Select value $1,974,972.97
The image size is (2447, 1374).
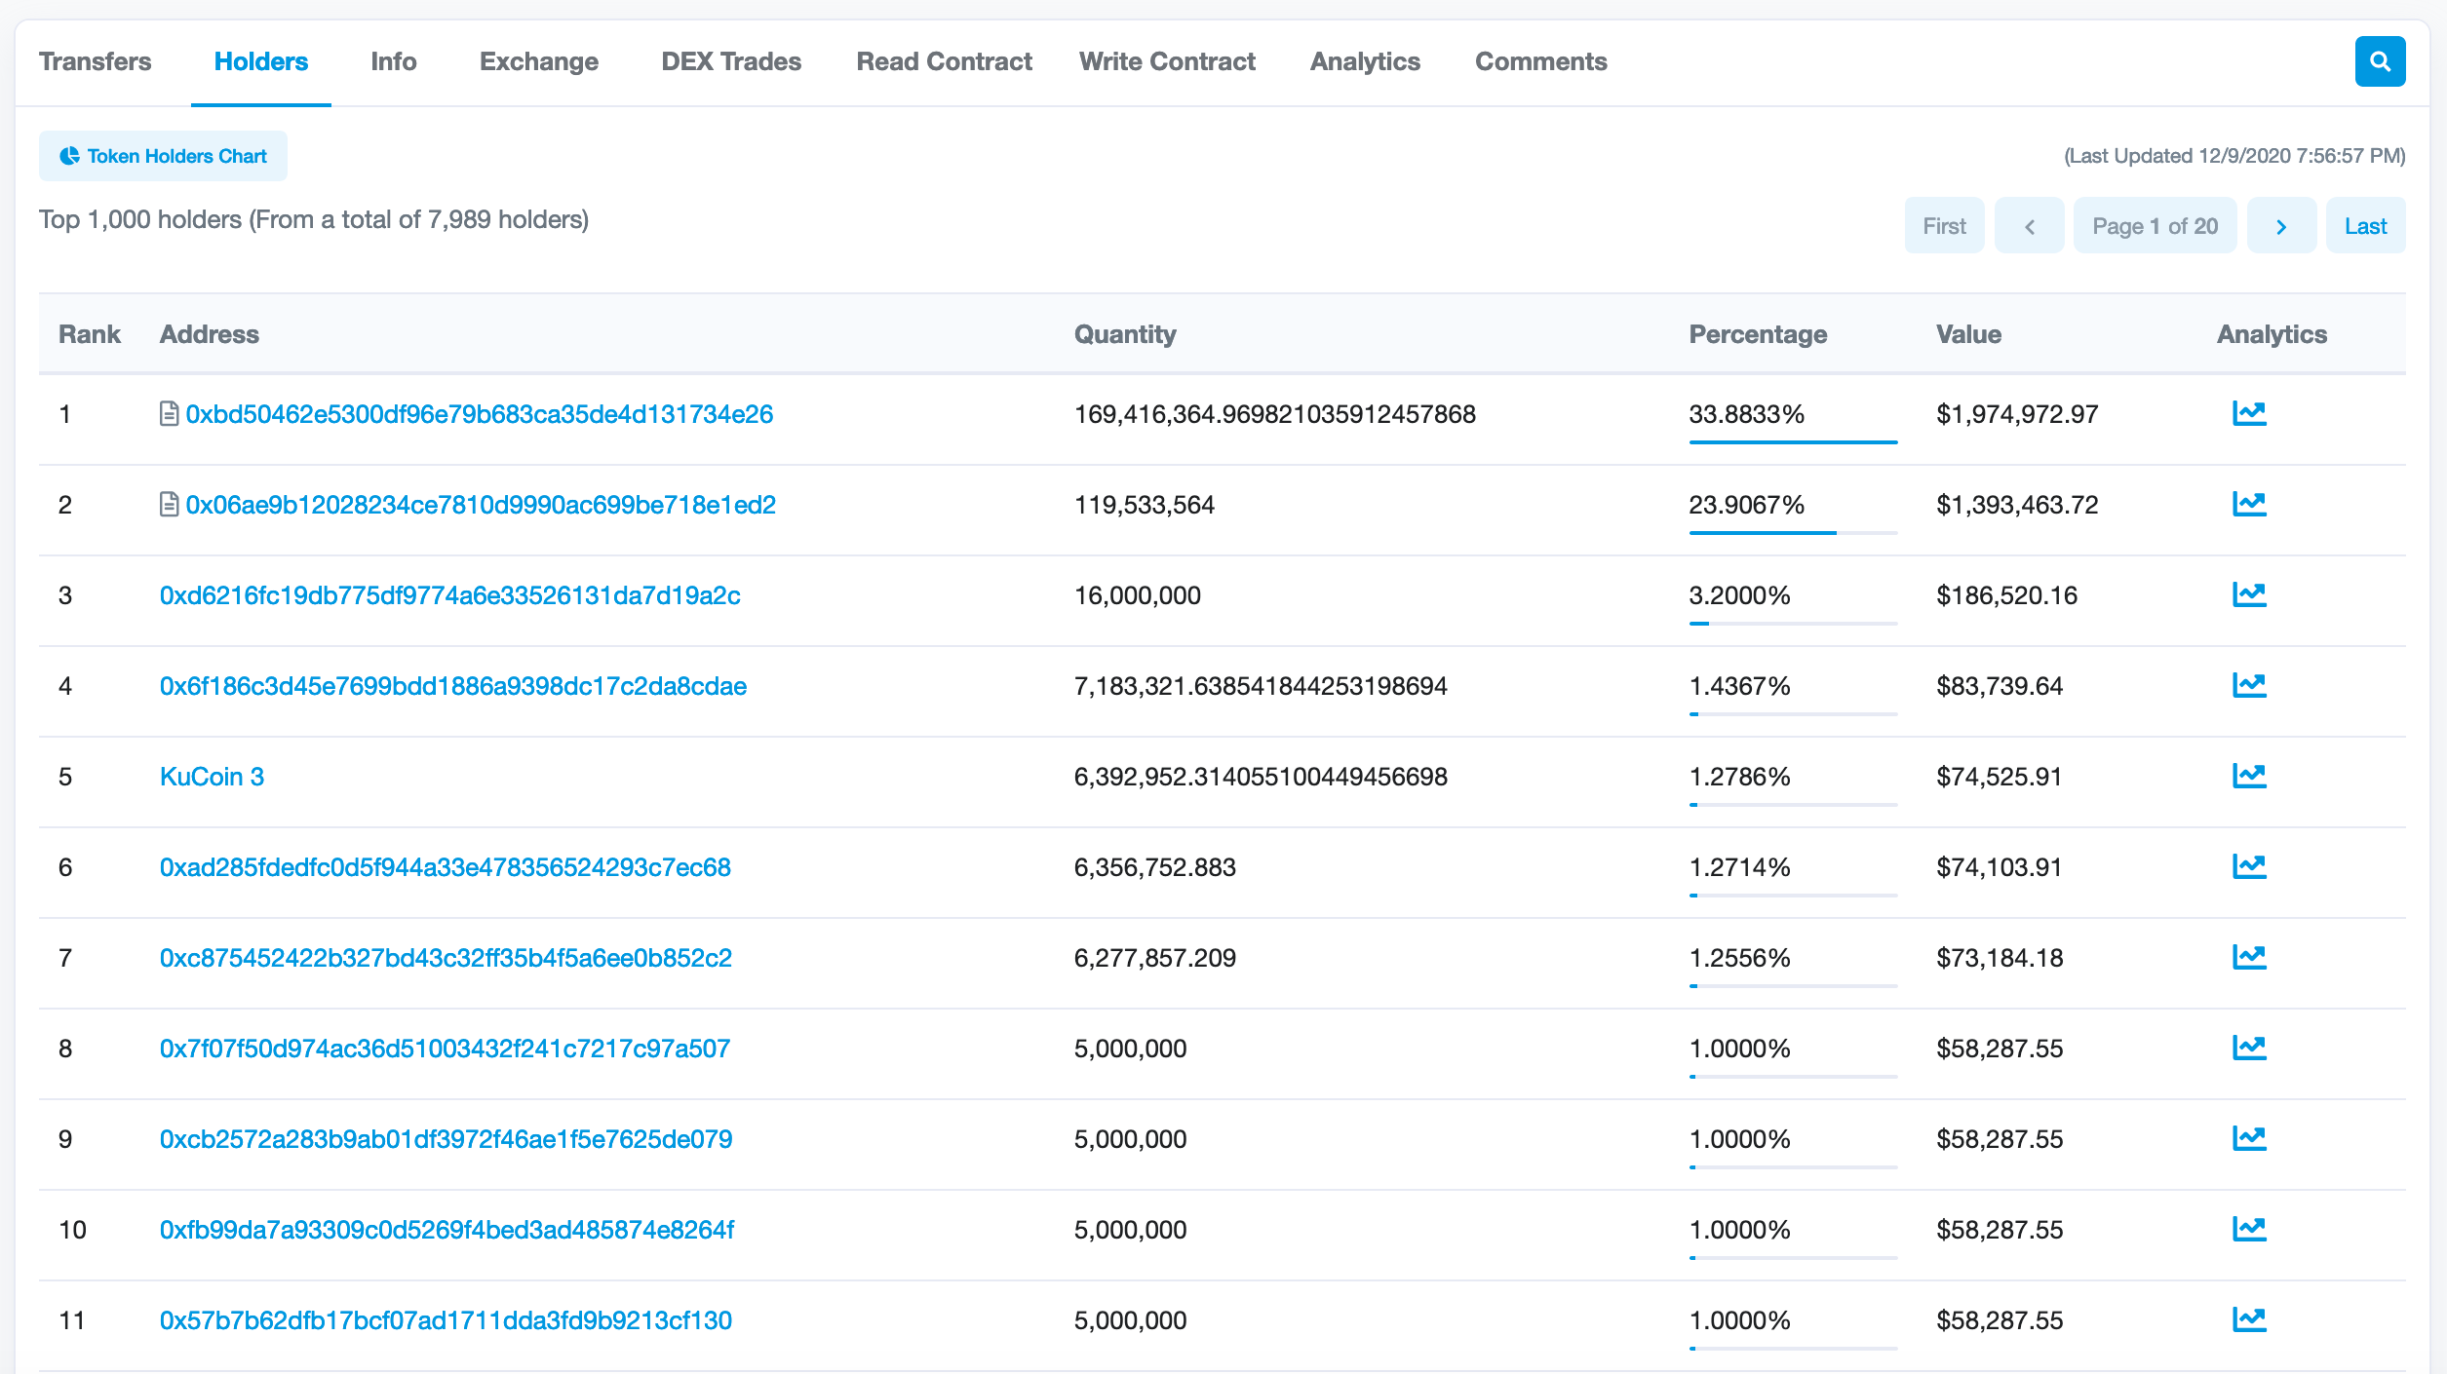[x=2017, y=414]
